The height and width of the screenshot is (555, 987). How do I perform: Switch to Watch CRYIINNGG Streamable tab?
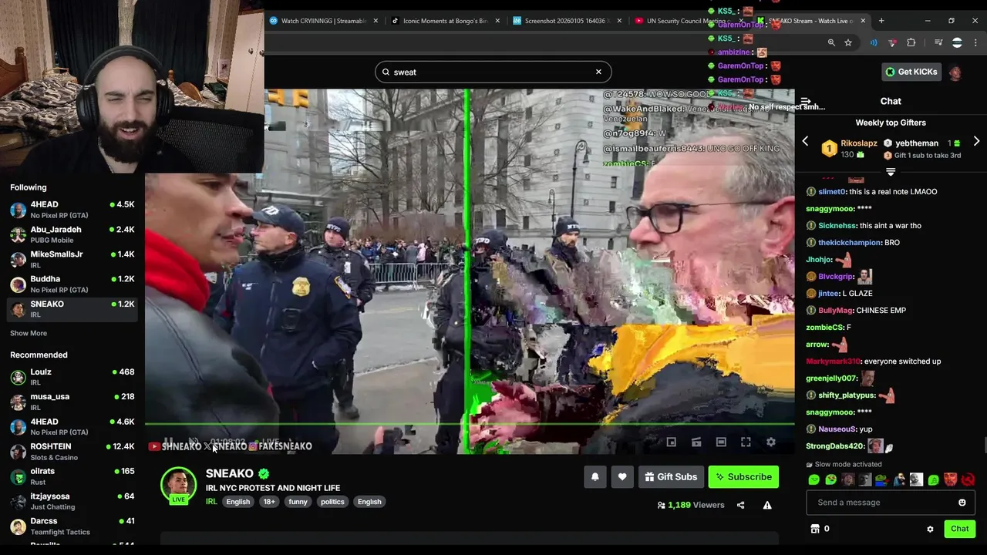pos(323,21)
